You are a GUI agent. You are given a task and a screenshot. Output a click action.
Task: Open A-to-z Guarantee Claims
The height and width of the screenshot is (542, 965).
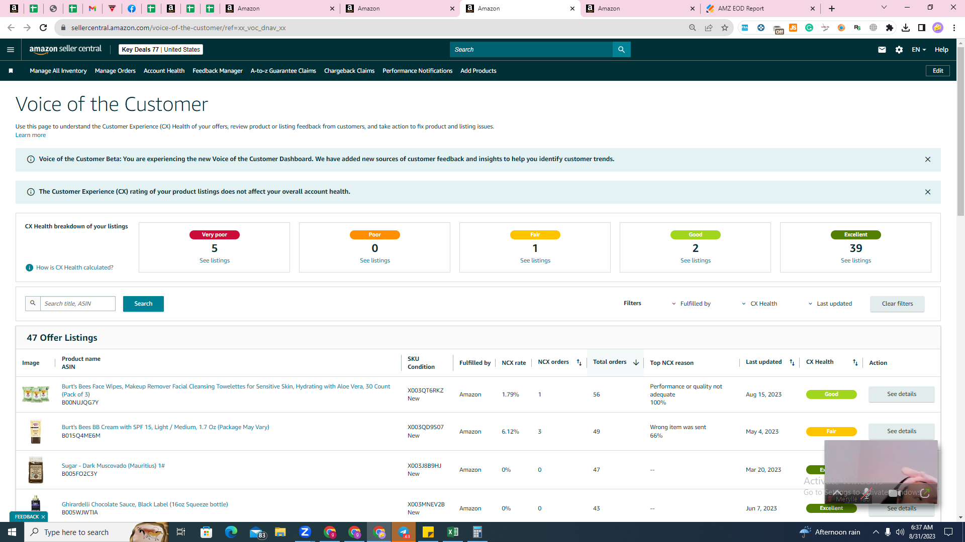coord(283,71)
